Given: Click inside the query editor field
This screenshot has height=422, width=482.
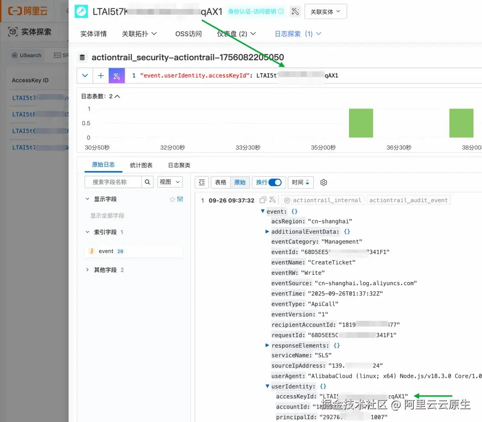Looking at the screenshot, I should point(304,75).
